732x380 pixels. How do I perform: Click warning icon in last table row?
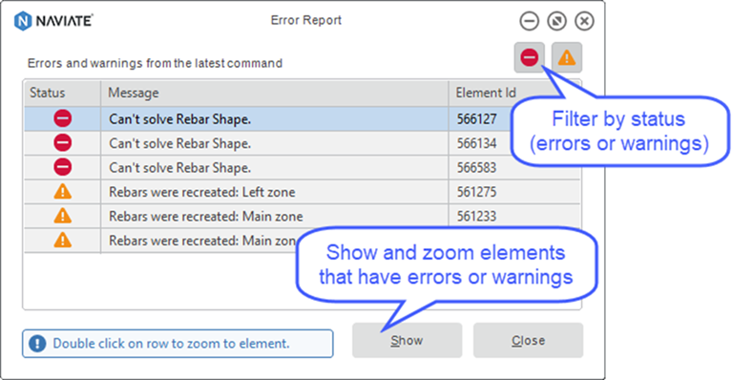[x=63, y=240]
